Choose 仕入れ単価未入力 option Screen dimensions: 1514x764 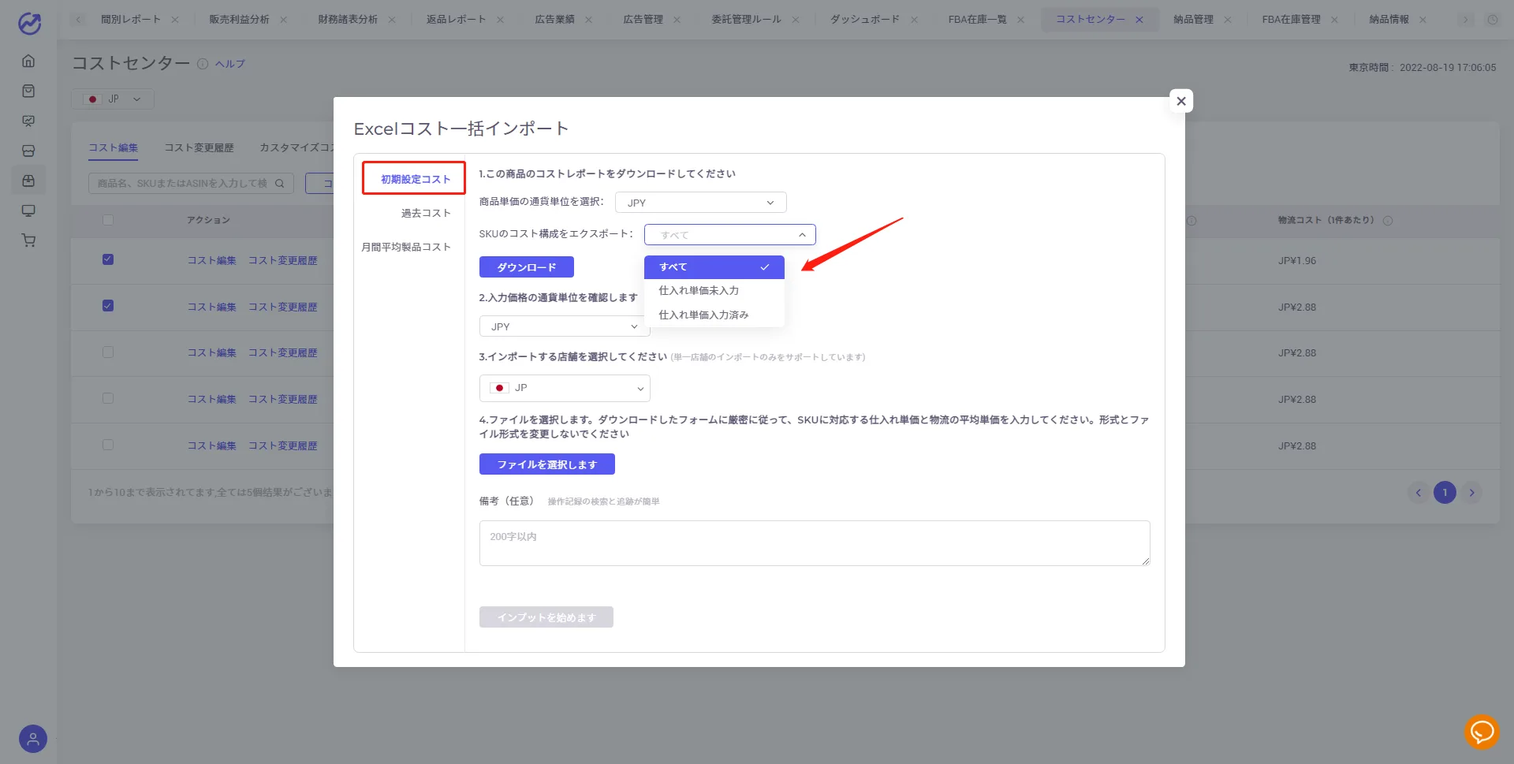coord(714,291)
